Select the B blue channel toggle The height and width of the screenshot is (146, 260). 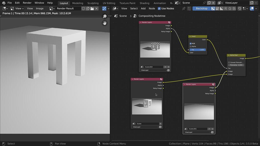[x=234, y=9]
